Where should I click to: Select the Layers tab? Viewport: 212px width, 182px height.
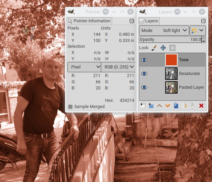(x=149, y=21)
